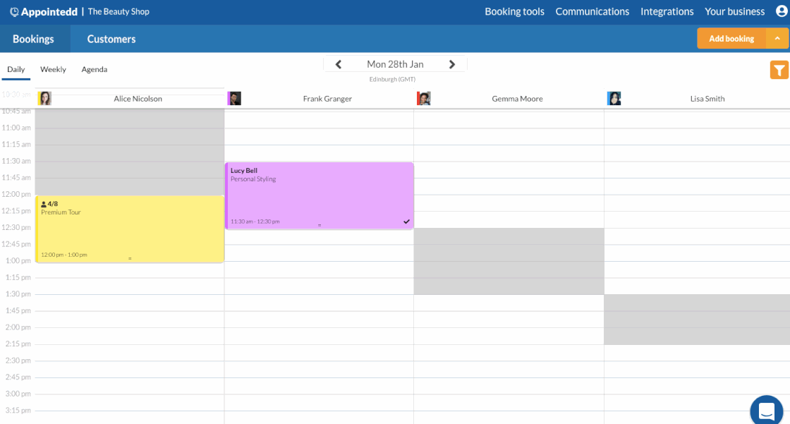Open the chat support bubble icon
790x424 pixels.
(767, 410)
